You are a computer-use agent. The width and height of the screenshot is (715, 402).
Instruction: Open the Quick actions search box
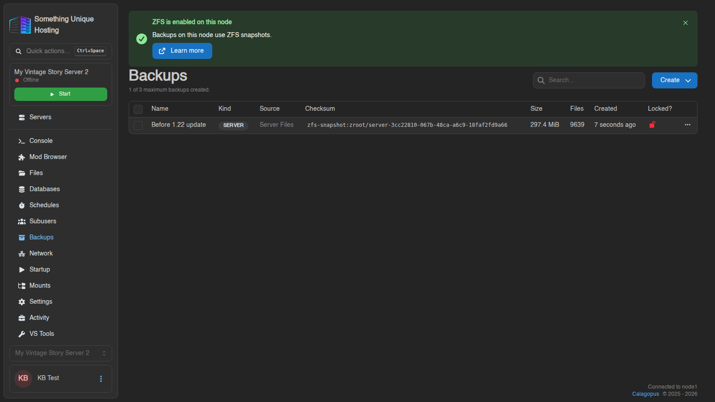[x=61, y=51]
